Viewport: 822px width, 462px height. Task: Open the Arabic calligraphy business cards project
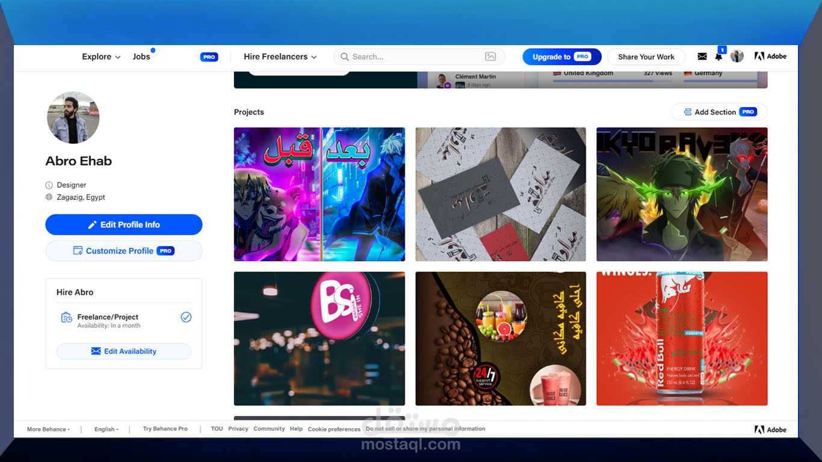coord(501,194)
